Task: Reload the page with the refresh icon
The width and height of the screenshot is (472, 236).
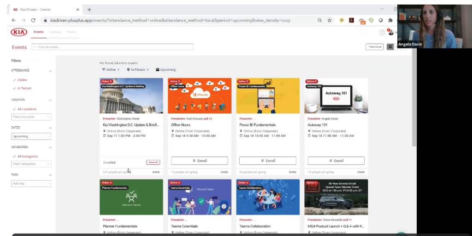Action: [33, 20]
